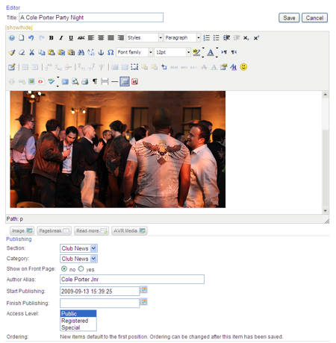Toggle the highlighted table-grid toolbar icon
Viewport: 336px width, 343px height.
[125, 81]
